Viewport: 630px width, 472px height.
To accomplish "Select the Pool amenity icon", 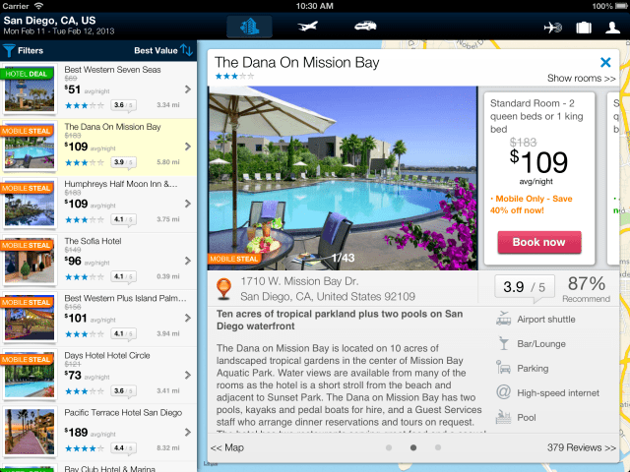I will coord(503,417).
